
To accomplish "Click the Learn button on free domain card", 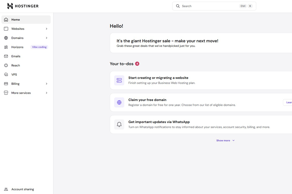I will coord(287,102).
